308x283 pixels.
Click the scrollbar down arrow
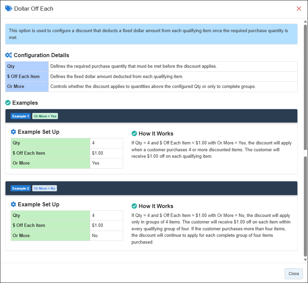point(305,260)
